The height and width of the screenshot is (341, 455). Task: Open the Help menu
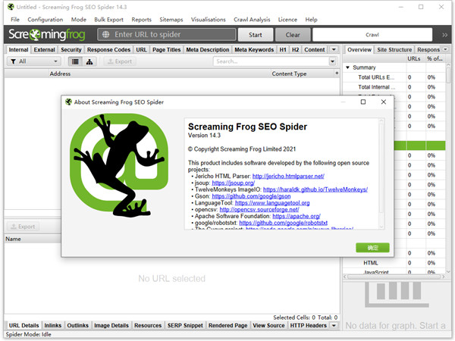312,20
